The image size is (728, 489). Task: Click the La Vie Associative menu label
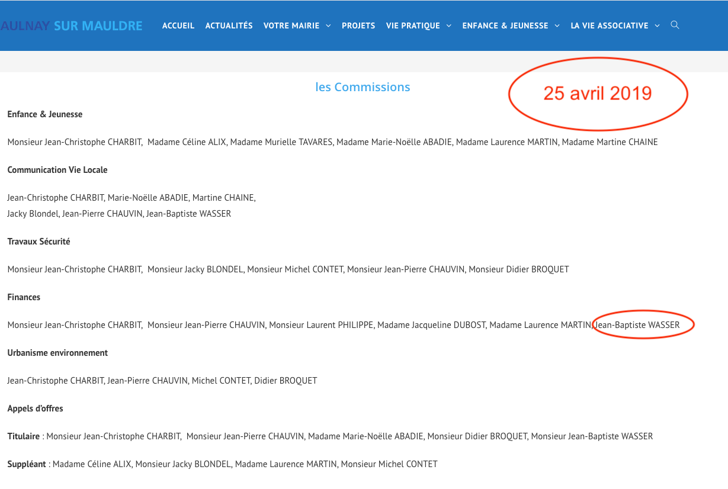tap(609, 25)
